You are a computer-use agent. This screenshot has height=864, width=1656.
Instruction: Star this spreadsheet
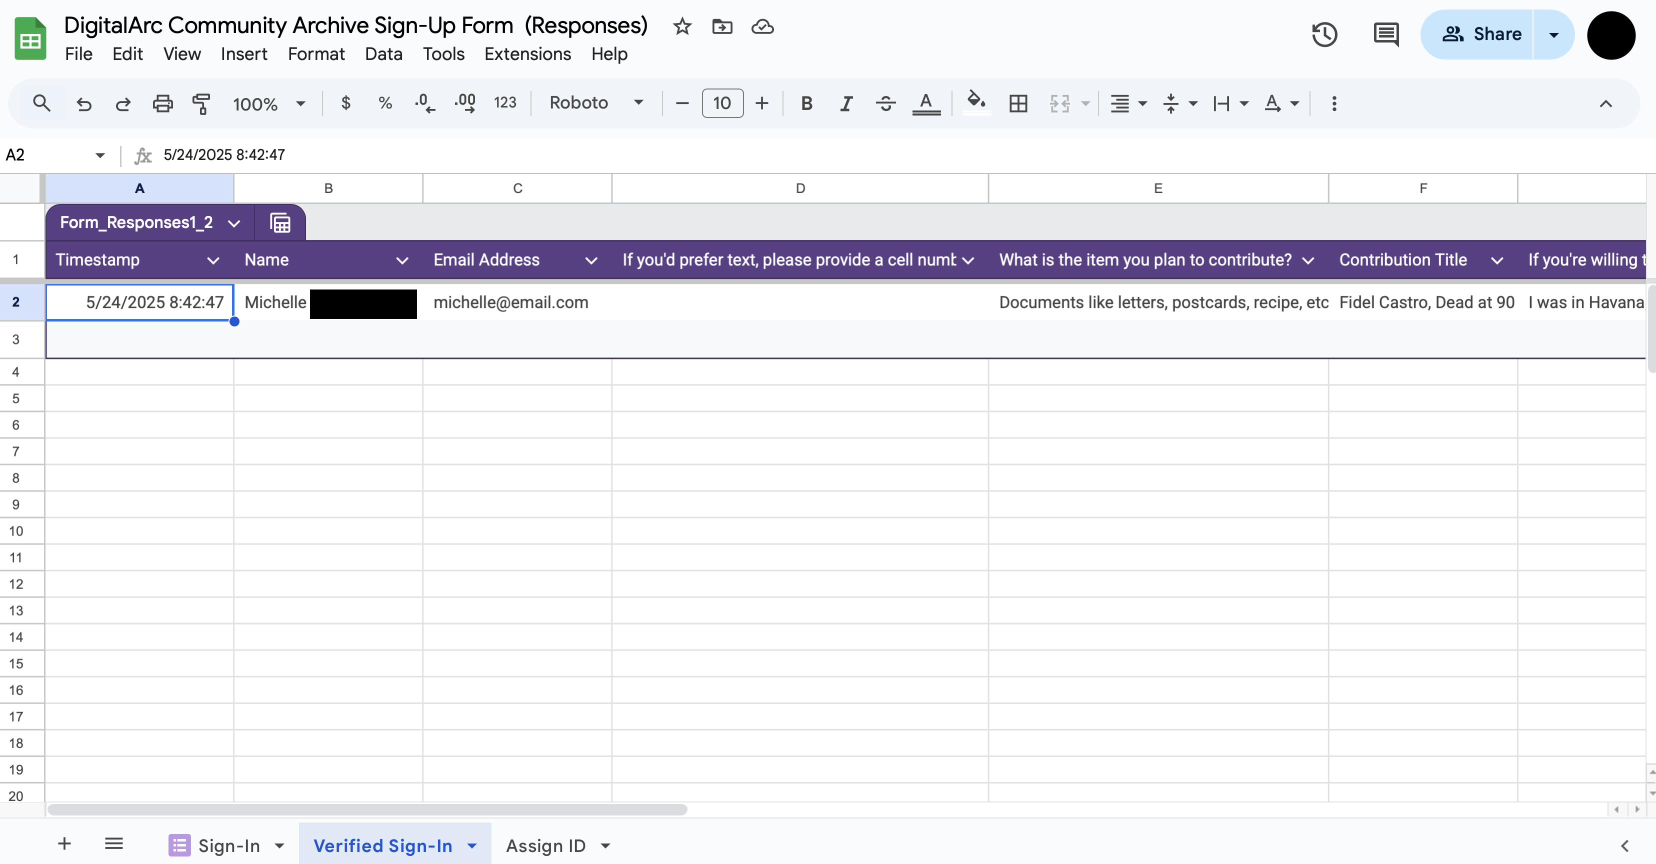(x=682, y=26)
